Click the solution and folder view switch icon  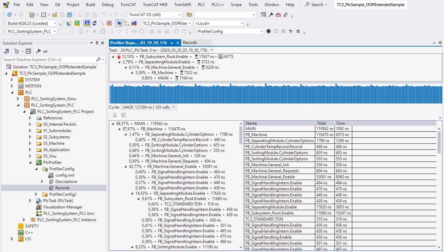[6, 51]
